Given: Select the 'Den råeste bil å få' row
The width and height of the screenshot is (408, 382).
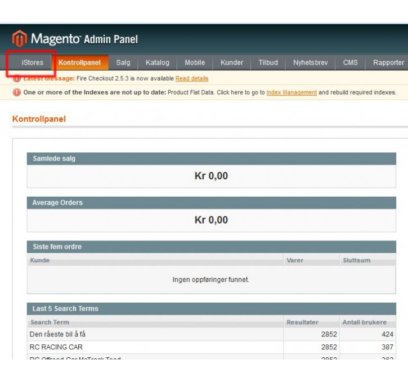Looking at the screenshot, I should pos(211,334).
